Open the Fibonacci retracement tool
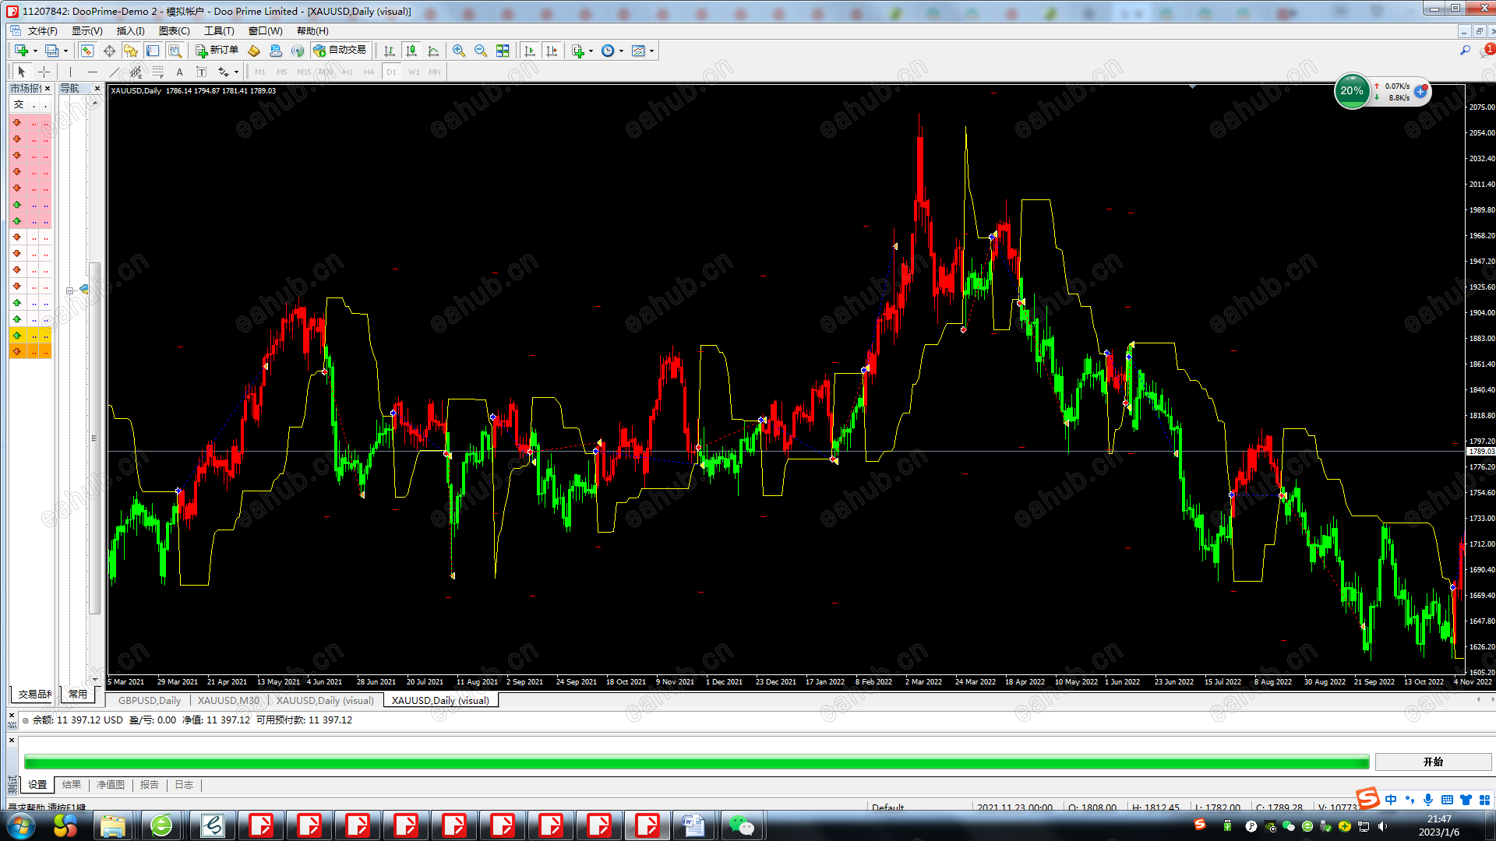The height and width of the screenshot is (841, 1496). pos(158,72)
